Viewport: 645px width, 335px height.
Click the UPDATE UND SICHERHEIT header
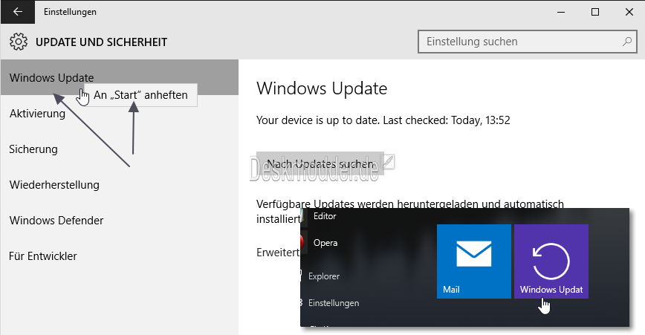[101, 42]
